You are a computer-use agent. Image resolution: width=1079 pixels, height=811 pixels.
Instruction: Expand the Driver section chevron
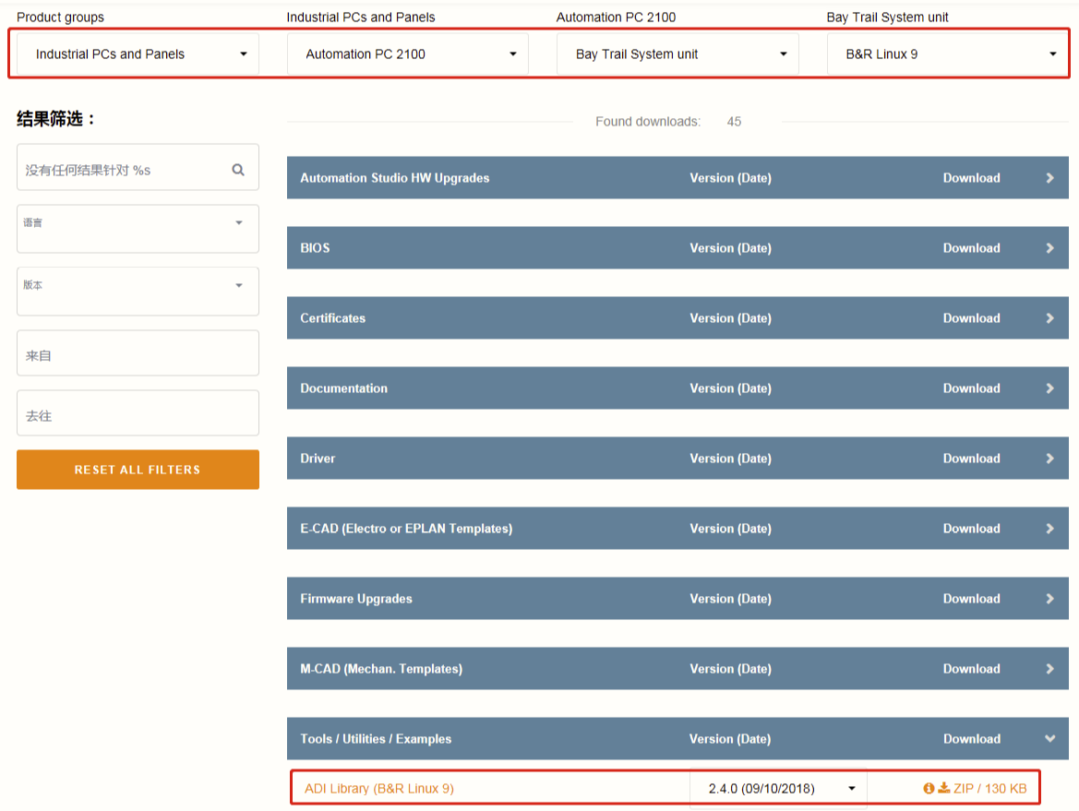pos(1049,459)
